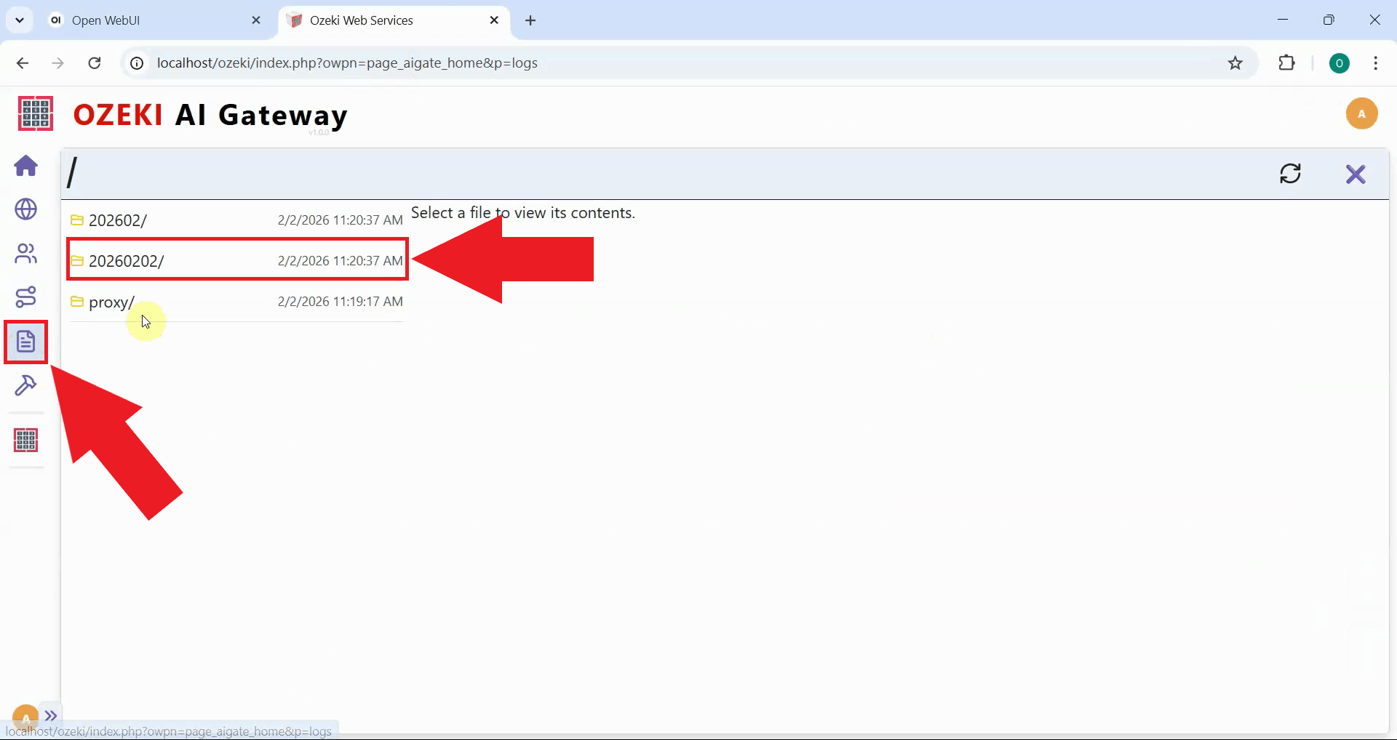
Task: Refresh the log folder listing
Action: coord(1291,174)
